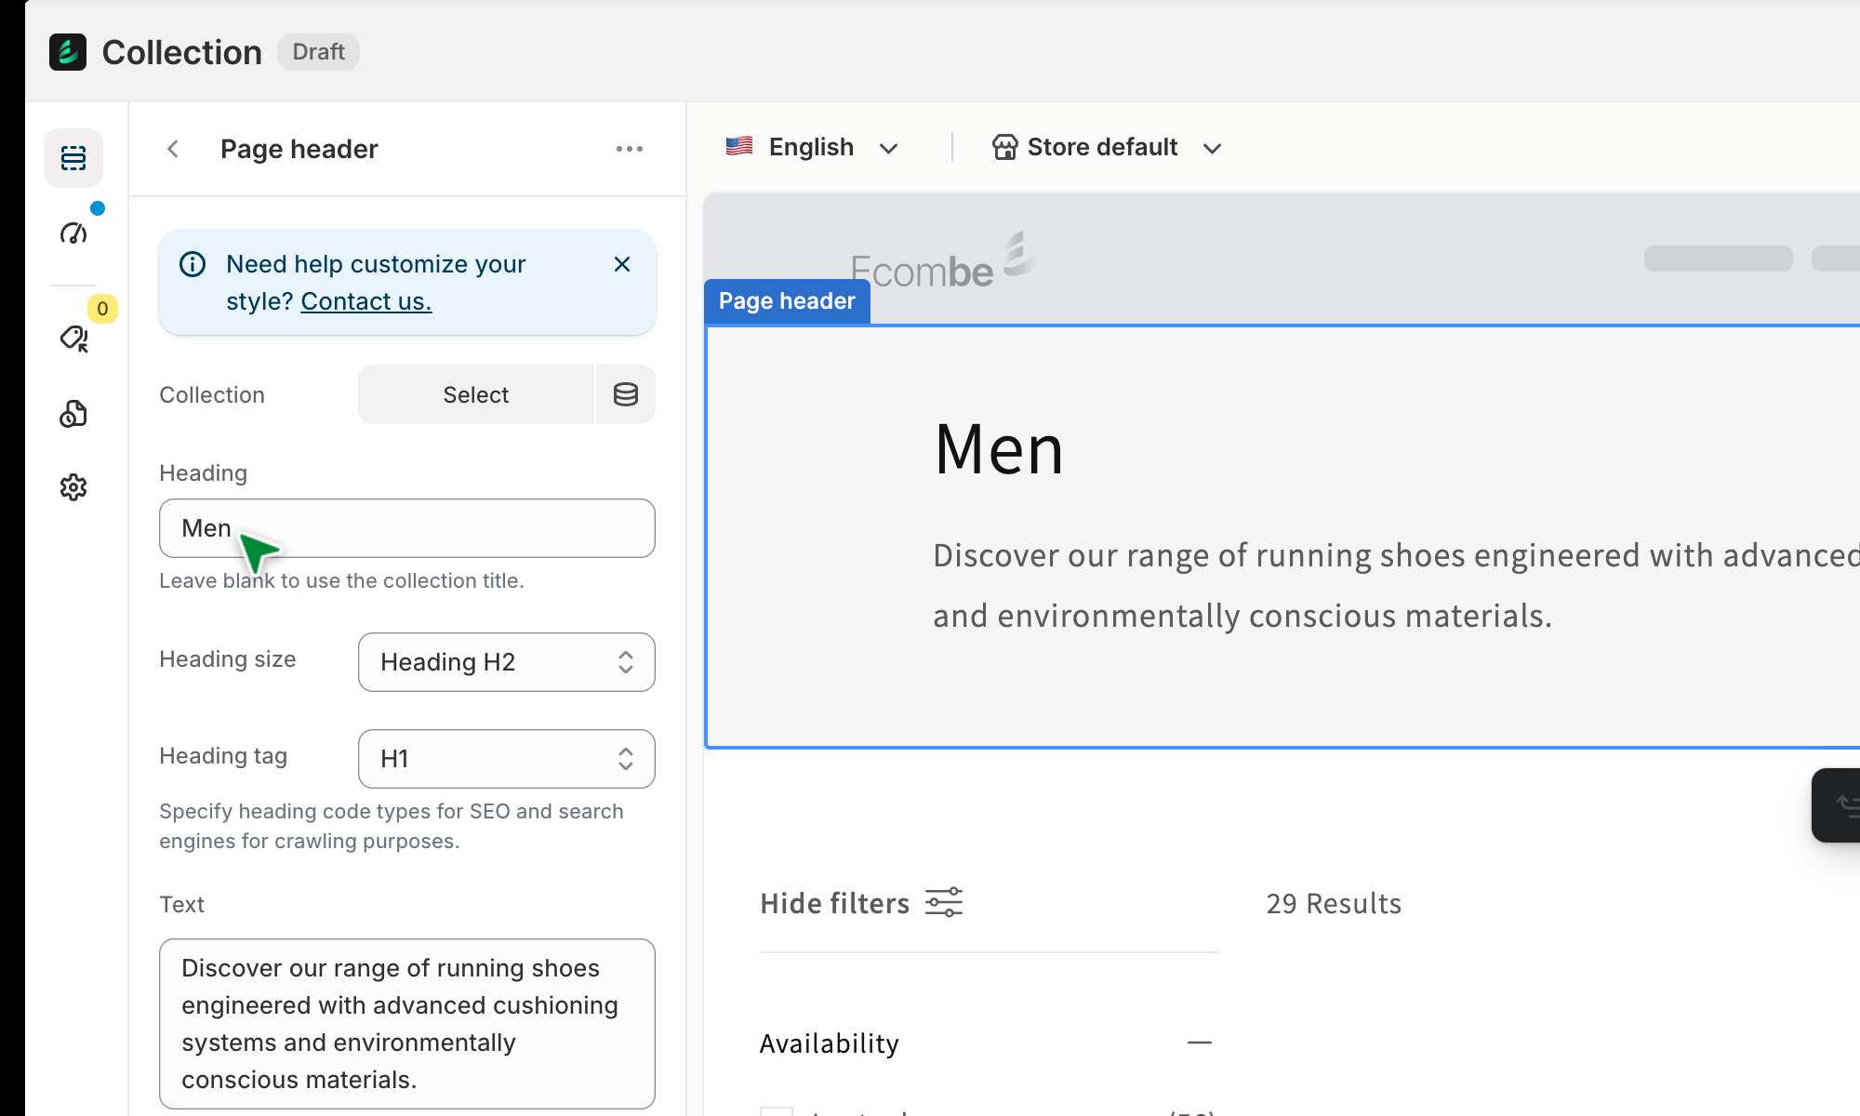Screen dimensions: 1860x1116
Task: Collapse the Availability filter section
Action: [1200, 1043]
